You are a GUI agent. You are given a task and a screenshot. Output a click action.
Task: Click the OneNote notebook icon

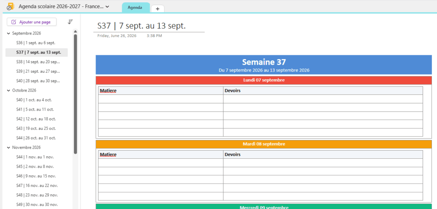pos(10,6)
